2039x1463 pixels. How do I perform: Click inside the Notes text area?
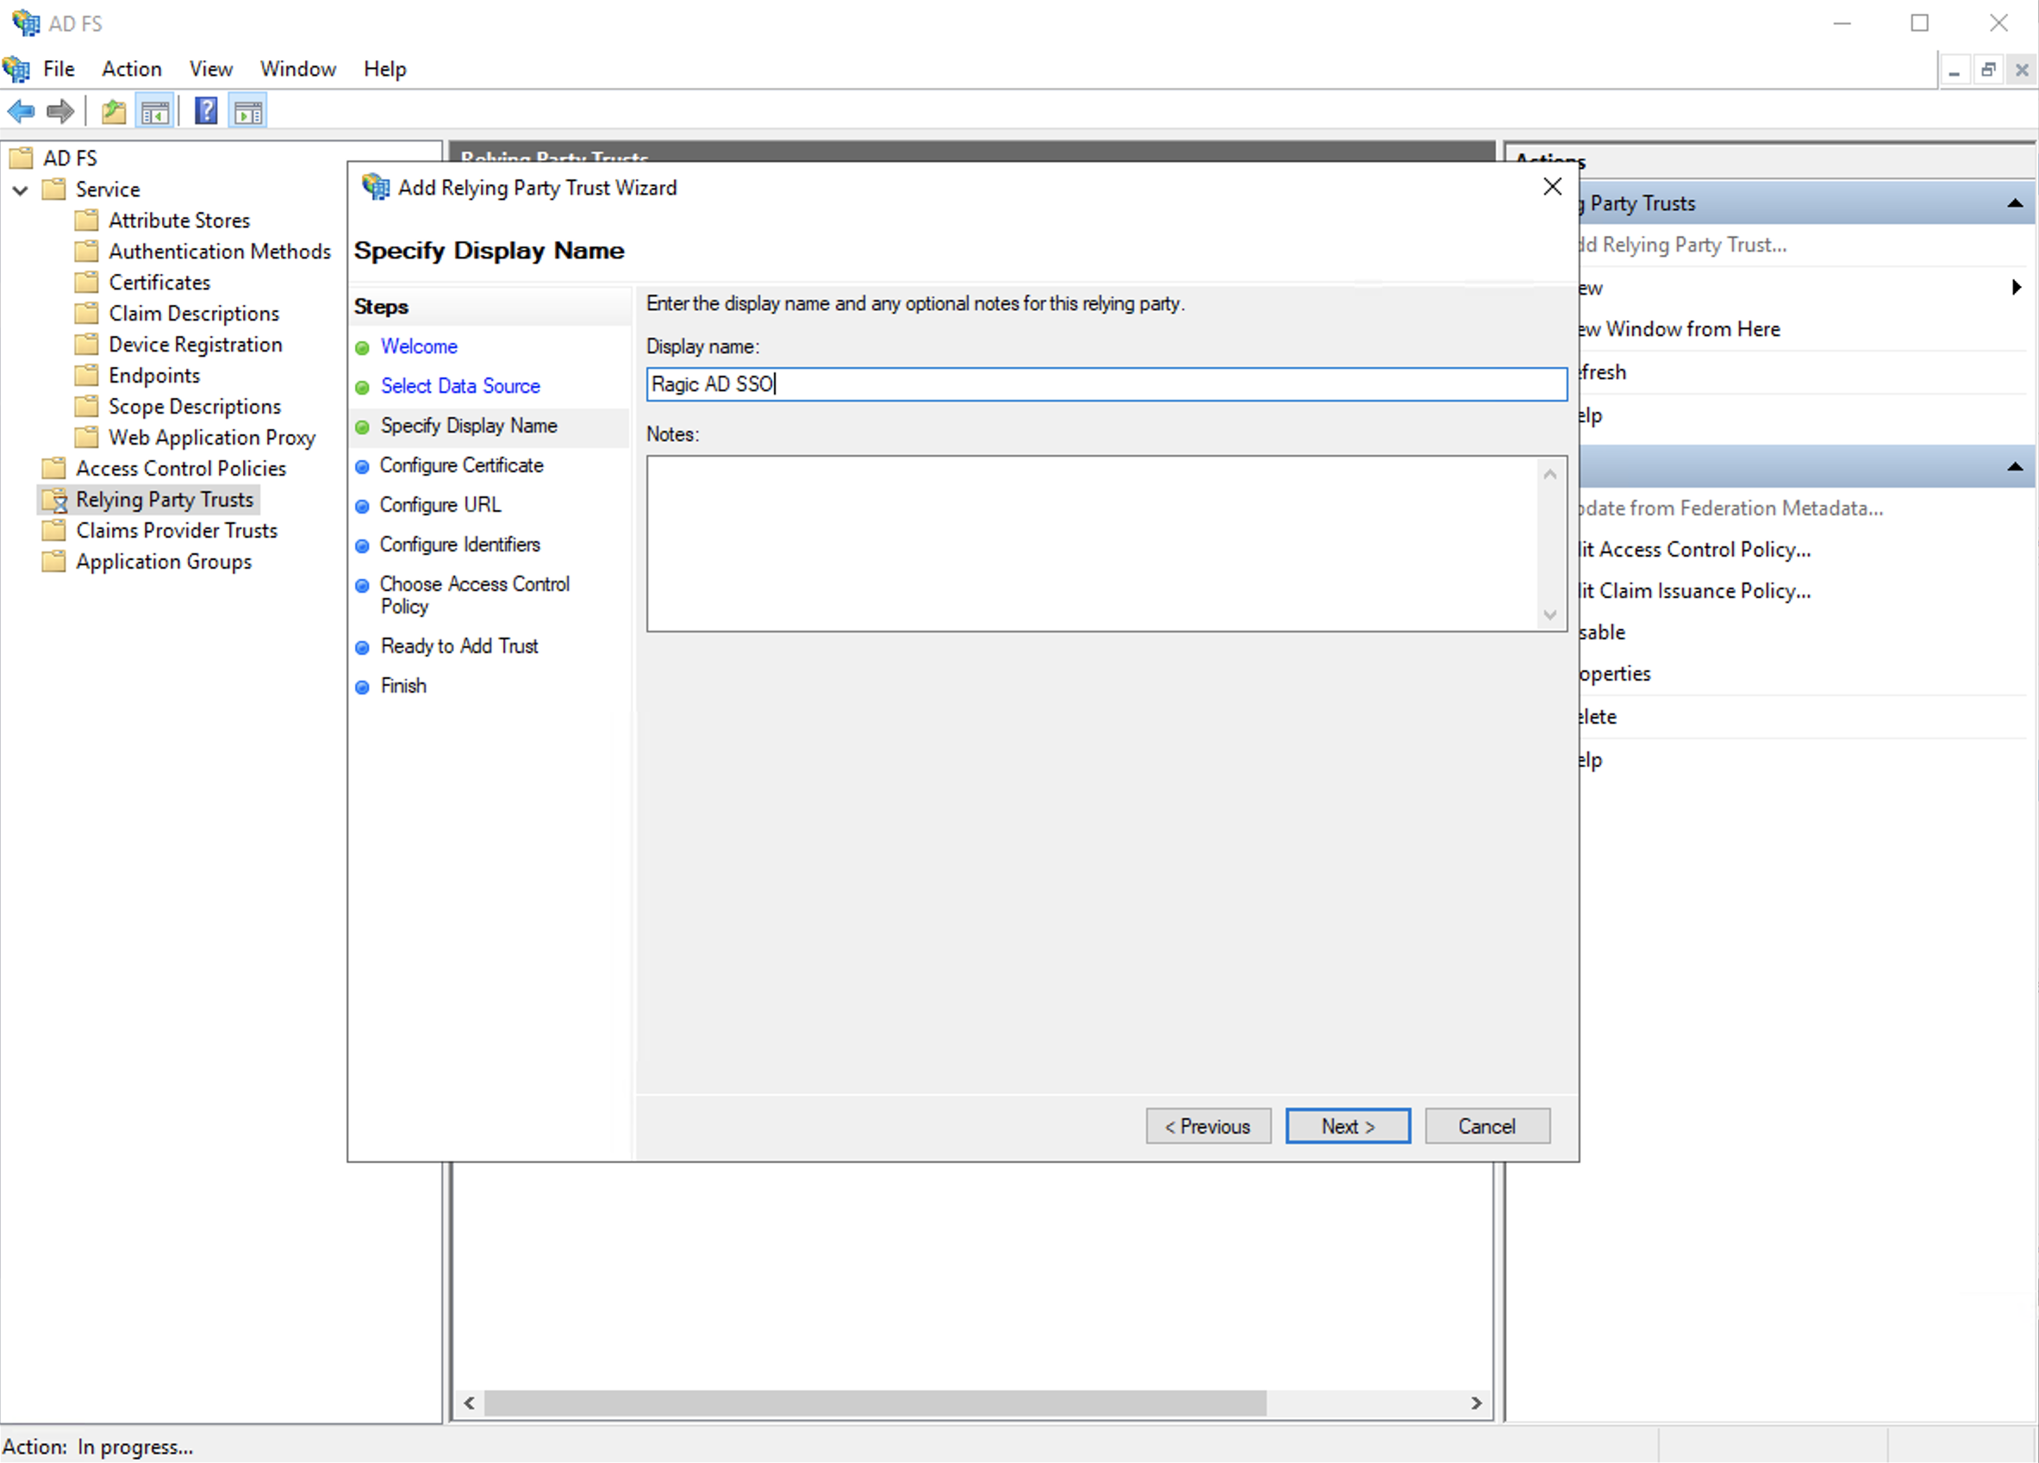[x=1091, y=544]
